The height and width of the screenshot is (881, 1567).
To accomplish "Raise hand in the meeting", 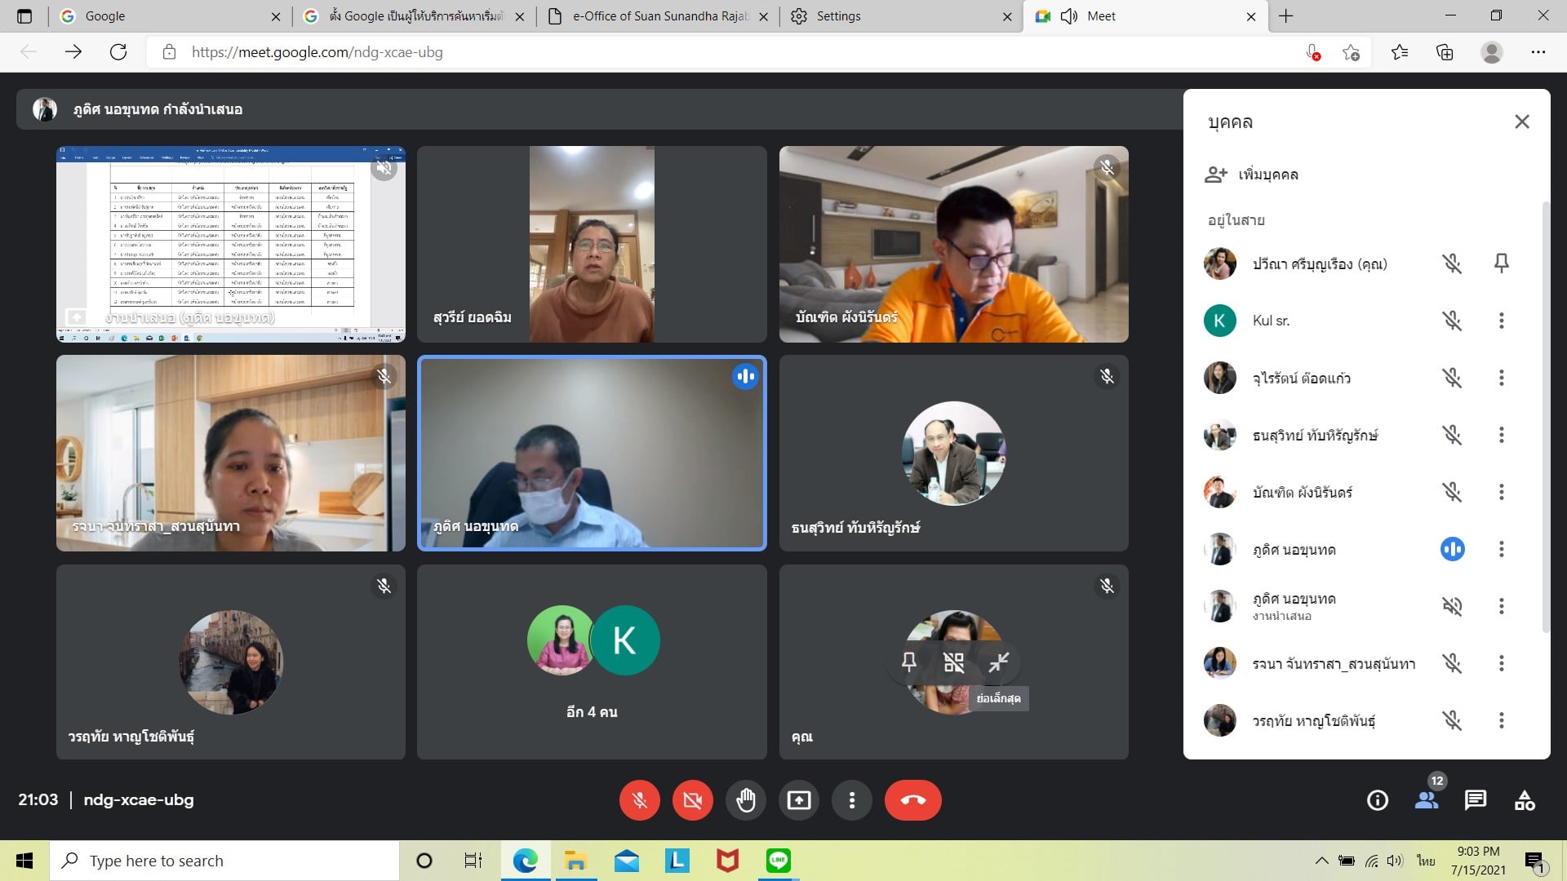I will coord(745,800).
